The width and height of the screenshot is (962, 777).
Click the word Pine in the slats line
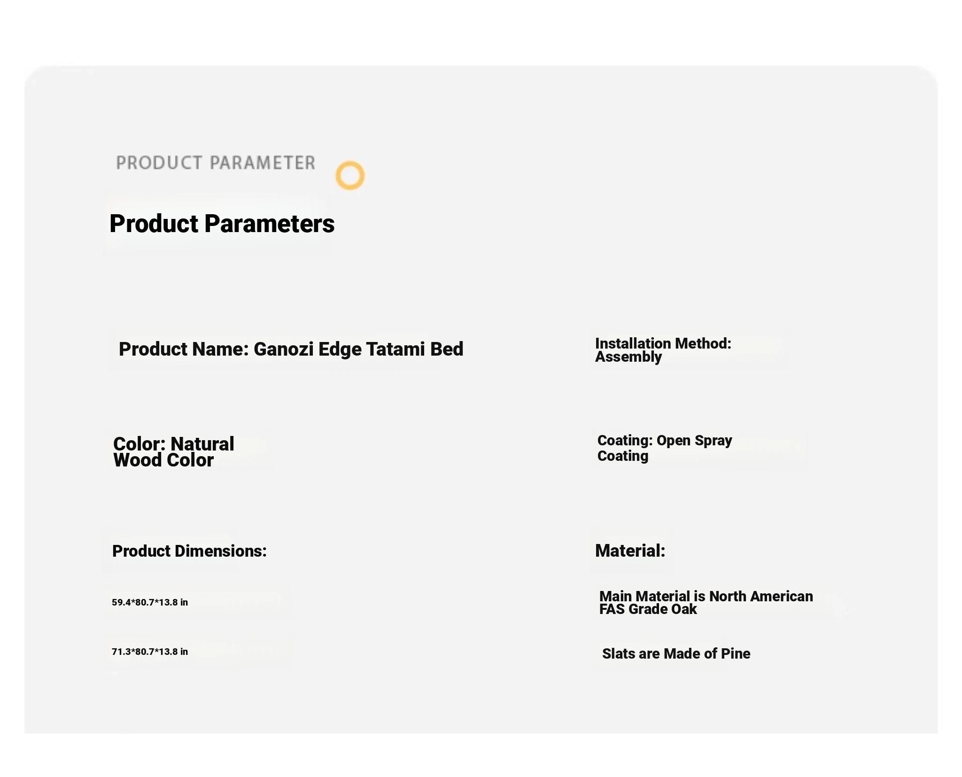(736, 653)
